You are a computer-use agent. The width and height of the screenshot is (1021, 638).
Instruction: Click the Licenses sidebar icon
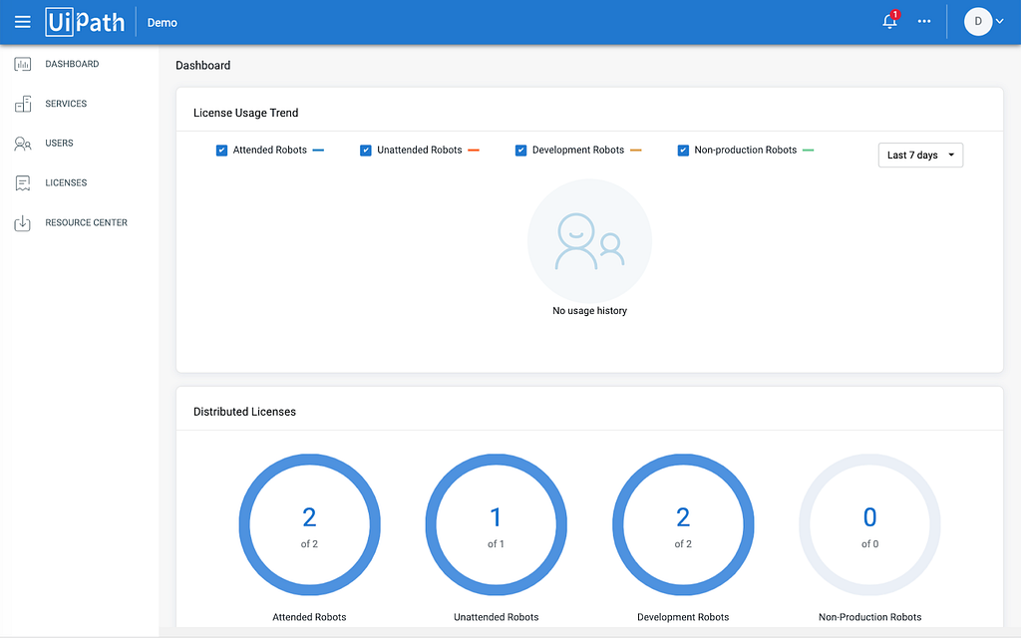coord(21,182)
